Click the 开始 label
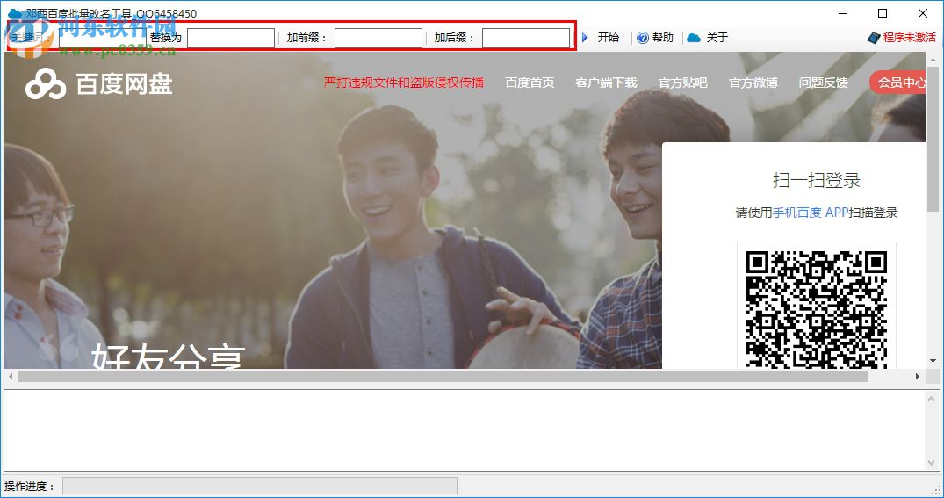This screenshot has width=944, height=498. click(608, 38)
